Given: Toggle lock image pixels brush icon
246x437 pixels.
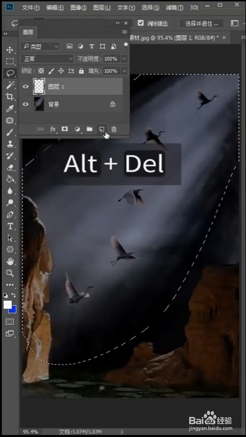Looking at the screenshot, I should pyautogui.click(x=51, y=71).
